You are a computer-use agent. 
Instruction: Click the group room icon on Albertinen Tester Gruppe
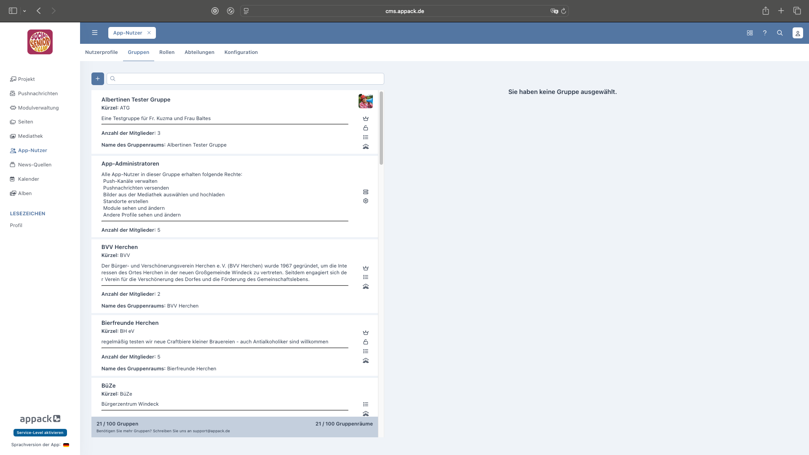click(x=366, y=147)
